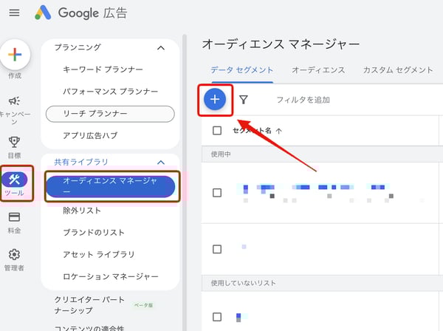Click the フィルタを追加 field
This screenshot has height=331, width=443.
point(303,100)
